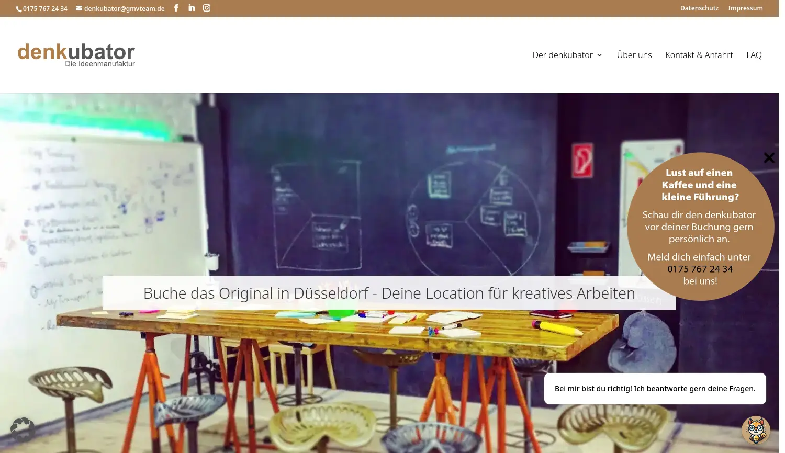
Task: Close the coffee invitation popup
Action: point(769,157)
